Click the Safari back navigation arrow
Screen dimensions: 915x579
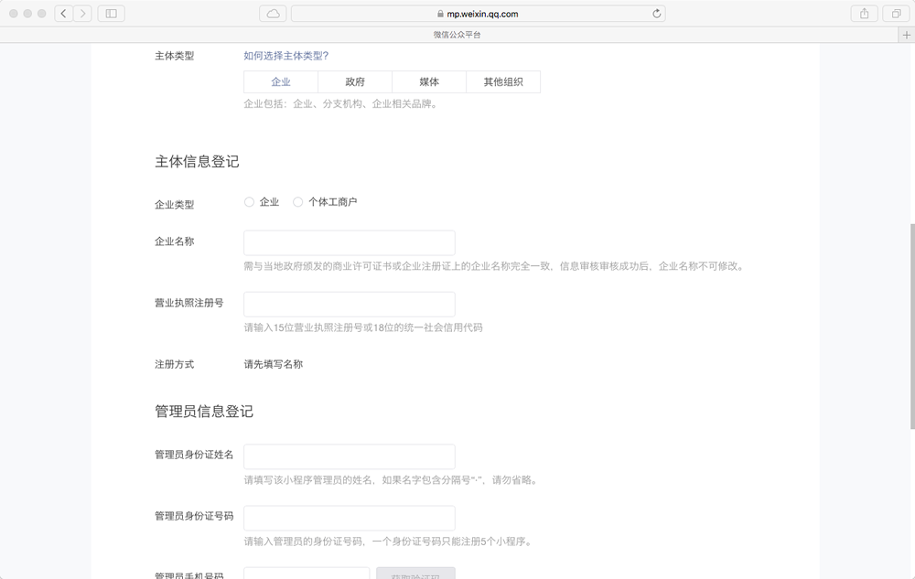click(63, 14)
